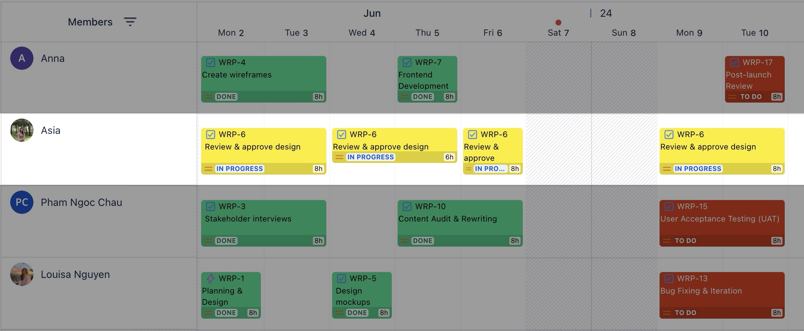
Task: Click the priority icon on WRP-10 Content Audit card
Action: pos(405,240)
